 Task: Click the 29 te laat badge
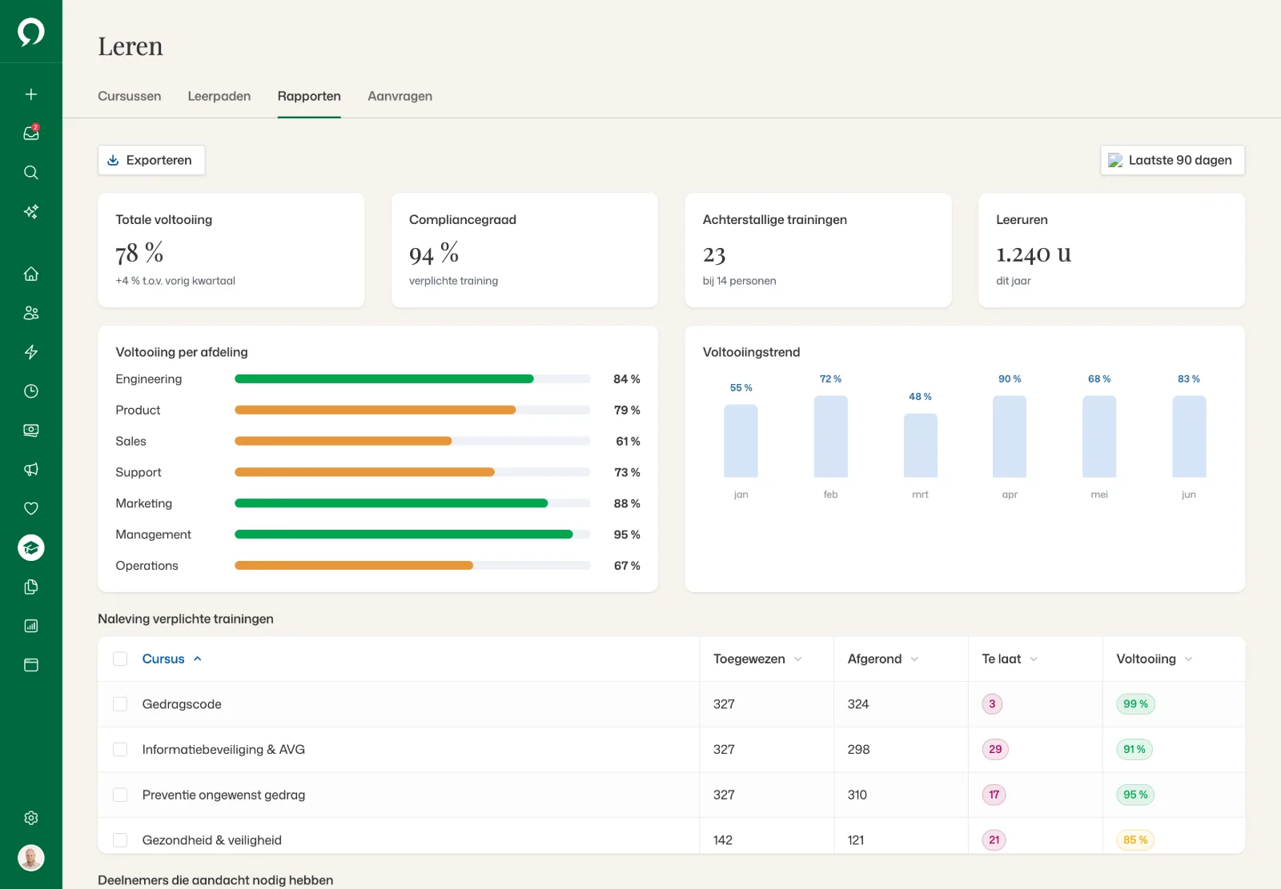[995, 750]
